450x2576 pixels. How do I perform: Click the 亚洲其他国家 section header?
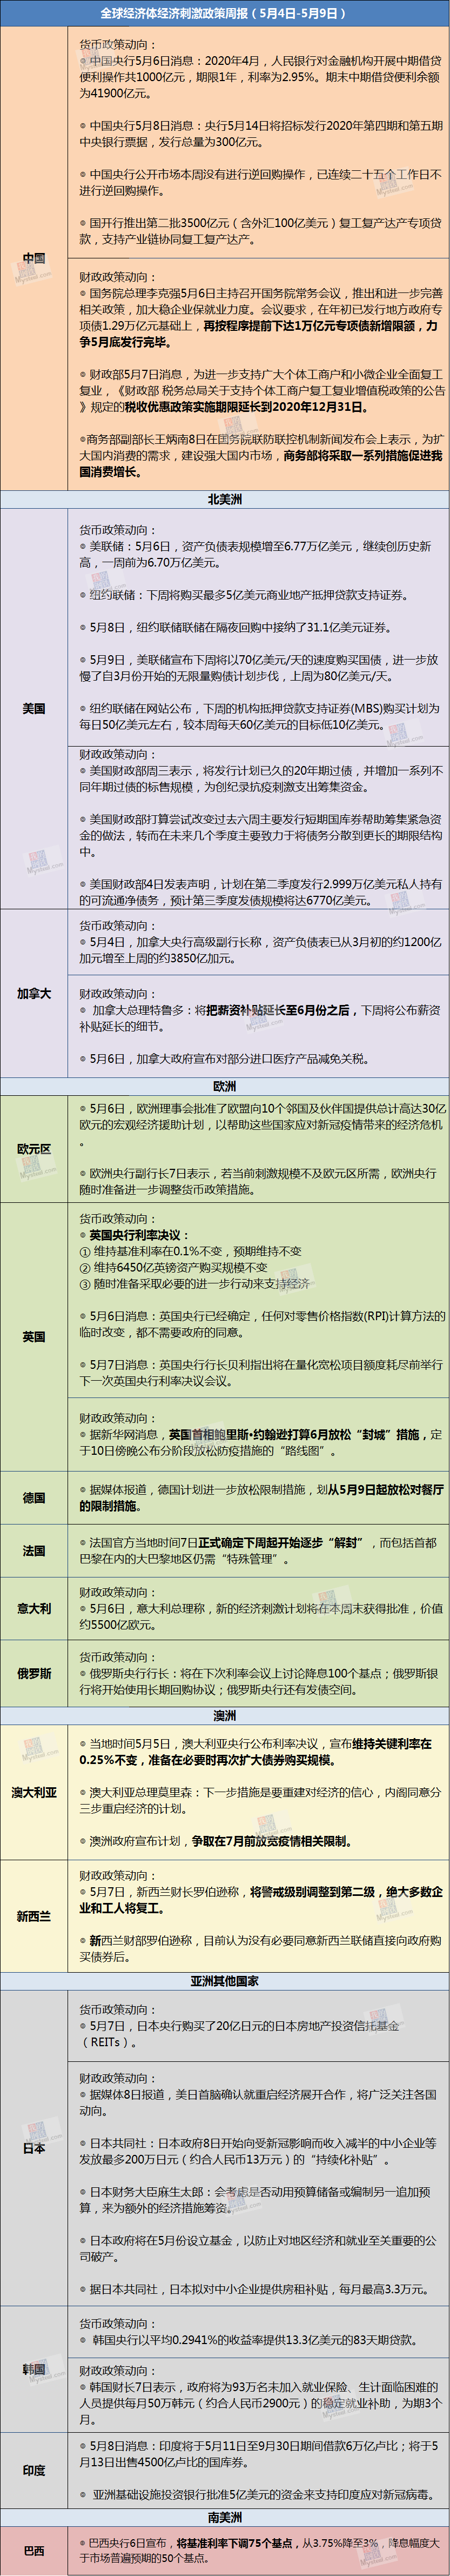[224, 1981]
